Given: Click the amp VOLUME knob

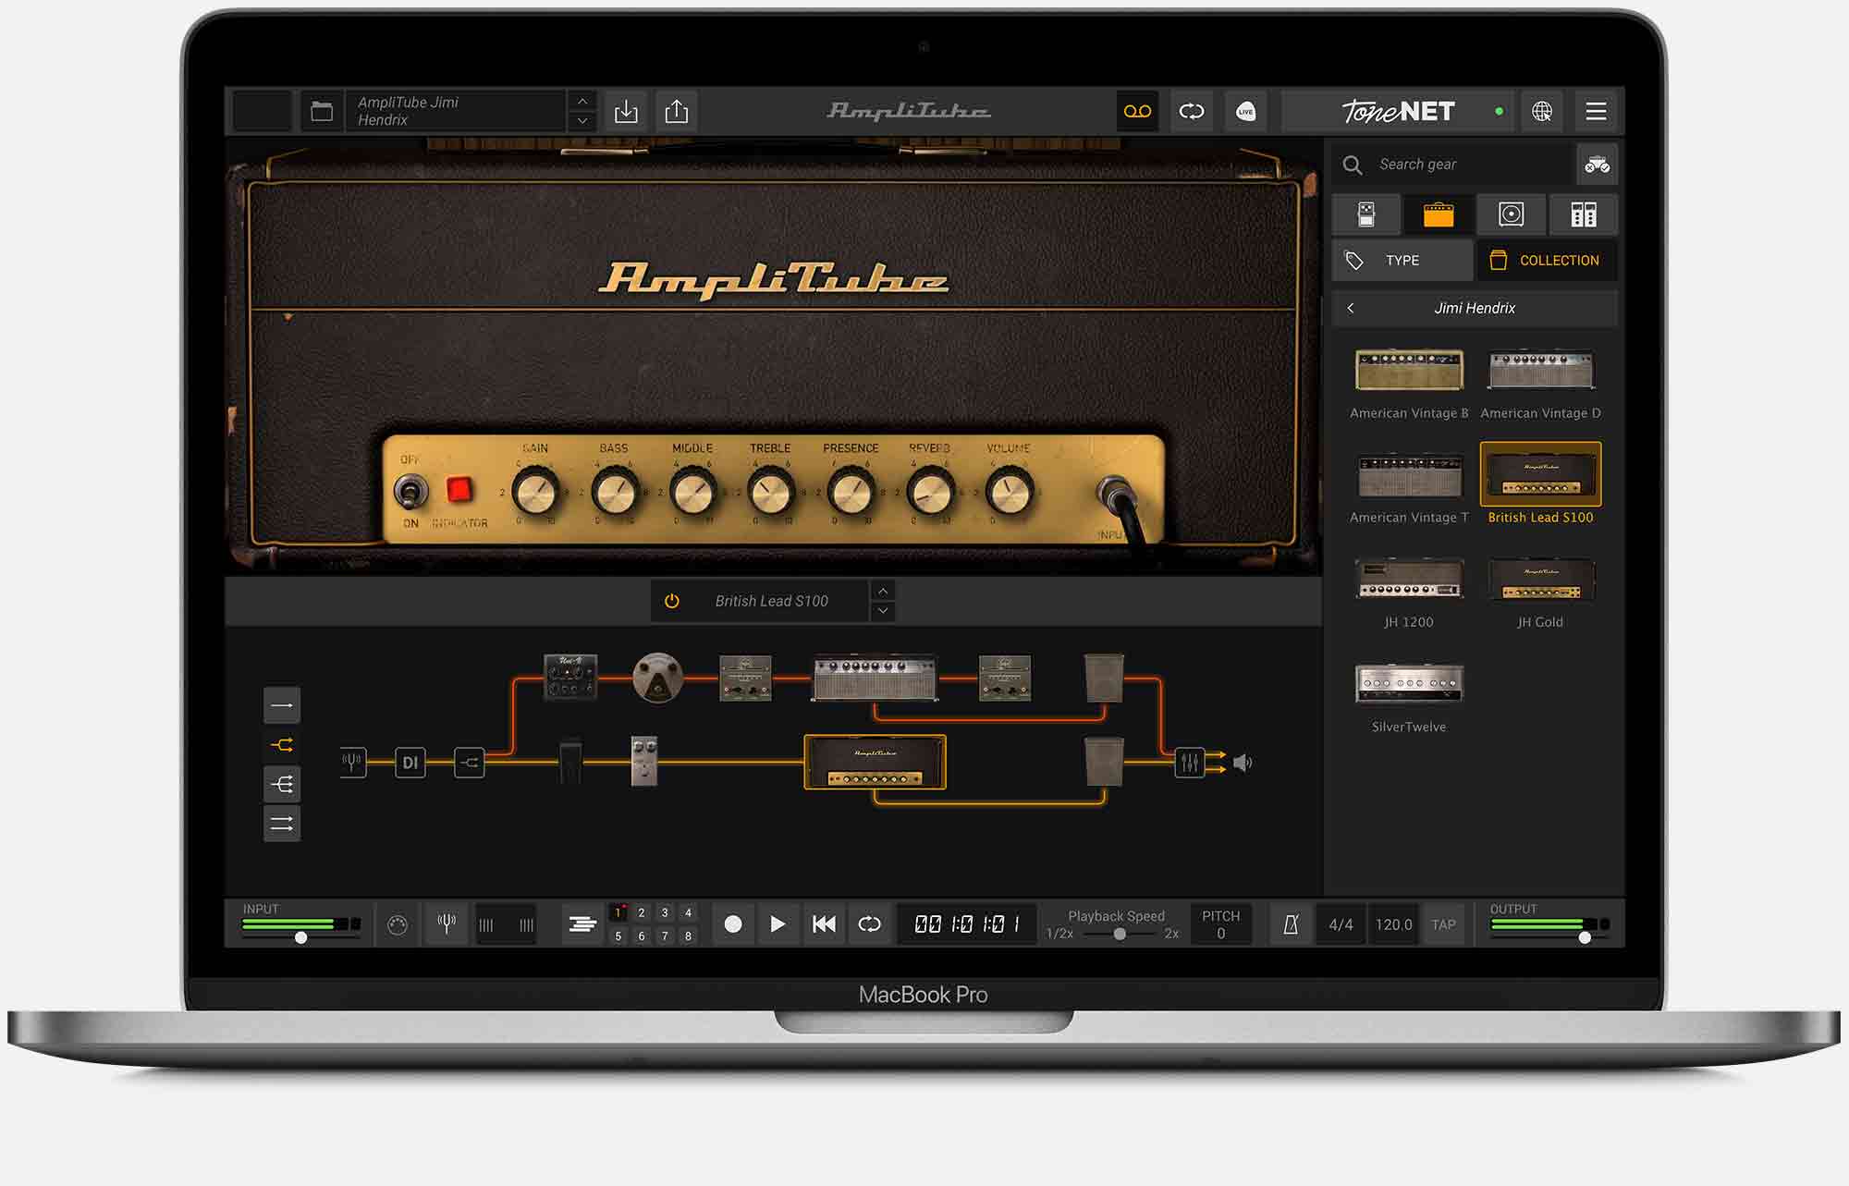Looking at the screenshot, I should pyautogui.click(x=1009, y=491).
